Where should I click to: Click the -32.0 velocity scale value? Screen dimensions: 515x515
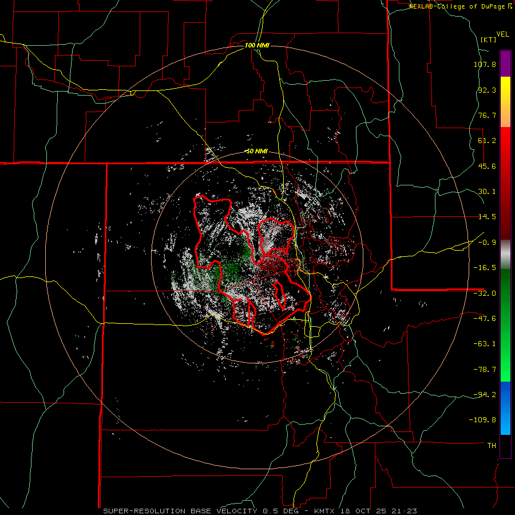(485, 294)
